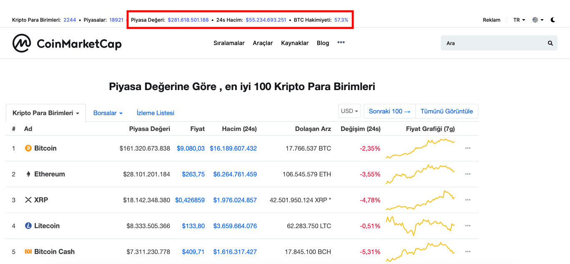The width and height of the screenshot is (570, 264).
Task: Sort by the Hacim (24s) column header
Action: pos(239,129)
